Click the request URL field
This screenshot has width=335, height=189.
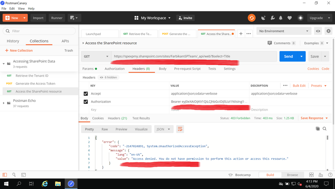pos(194,56)
